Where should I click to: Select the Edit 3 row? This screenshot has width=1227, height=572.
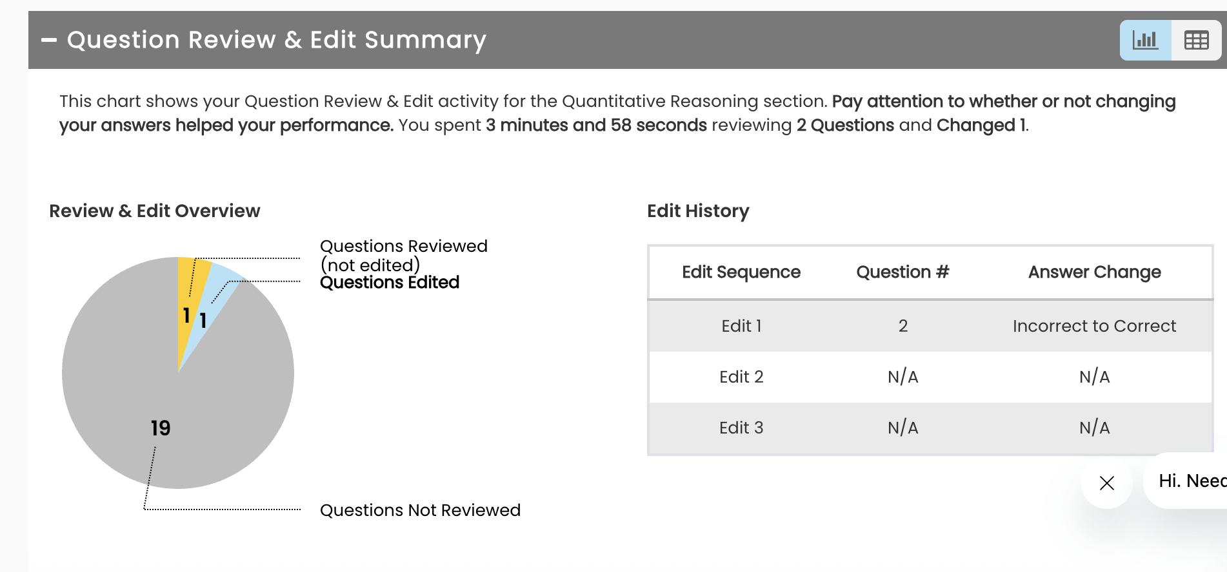pos(741,428)
